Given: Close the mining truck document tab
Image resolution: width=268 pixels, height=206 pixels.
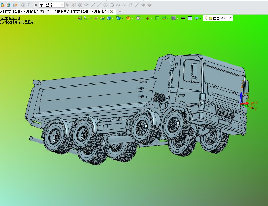Looking at the screenshot, I should point(111,12).
